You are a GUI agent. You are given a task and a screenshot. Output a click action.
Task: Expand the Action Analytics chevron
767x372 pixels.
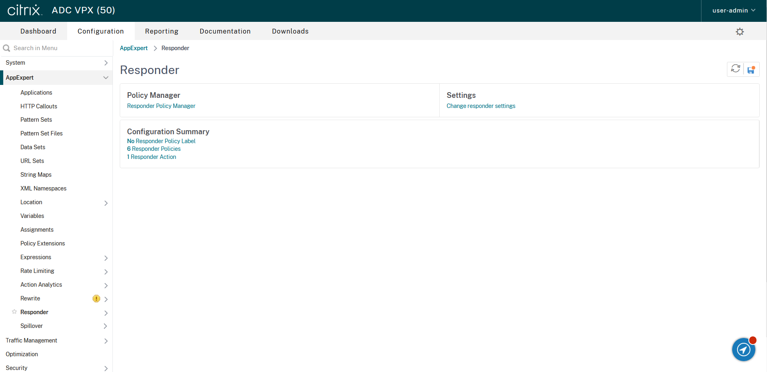coord(106,285)
